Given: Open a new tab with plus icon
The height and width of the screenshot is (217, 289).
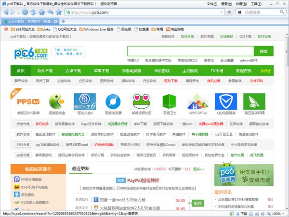Looking at the screenshot, I should point(63,21).
